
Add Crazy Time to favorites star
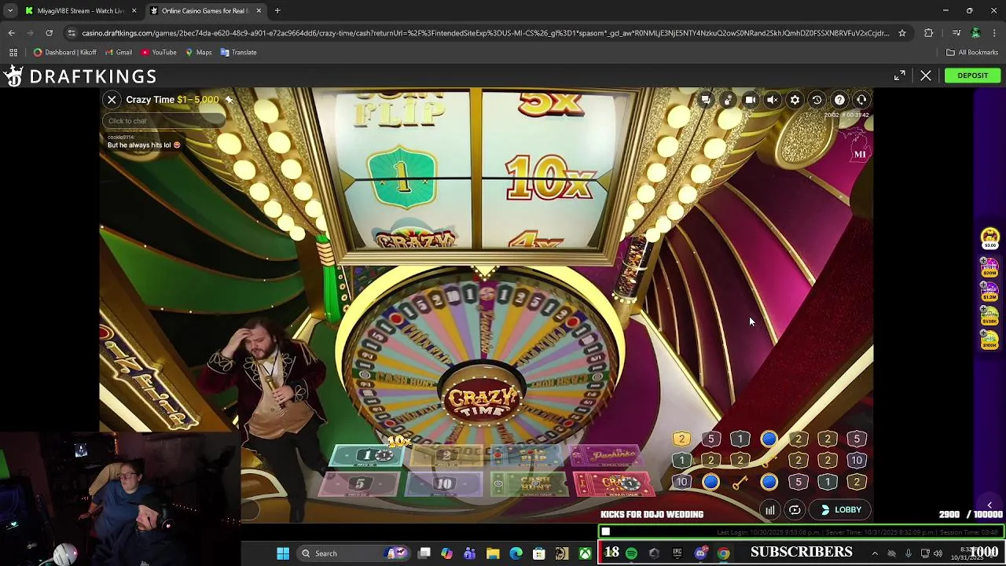pyautogui.click(x=229, y=100)
